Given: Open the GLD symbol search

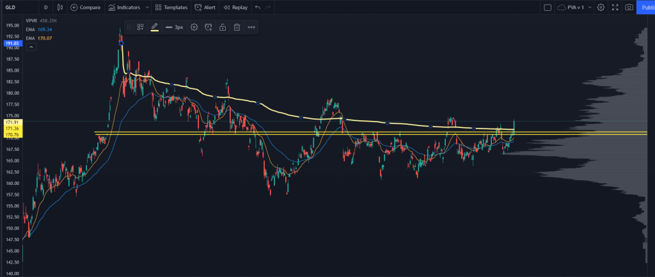Looking at the screenshot, I should coord(10,7).
